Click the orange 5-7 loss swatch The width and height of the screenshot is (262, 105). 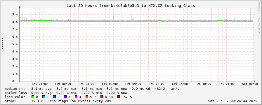coord(87,97)
